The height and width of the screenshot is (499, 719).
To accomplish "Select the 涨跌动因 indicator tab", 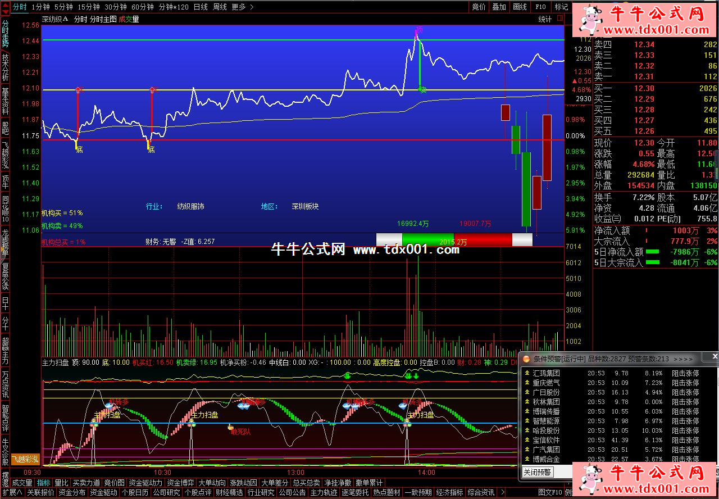I will pyautogui.click(x=243, y=483).
